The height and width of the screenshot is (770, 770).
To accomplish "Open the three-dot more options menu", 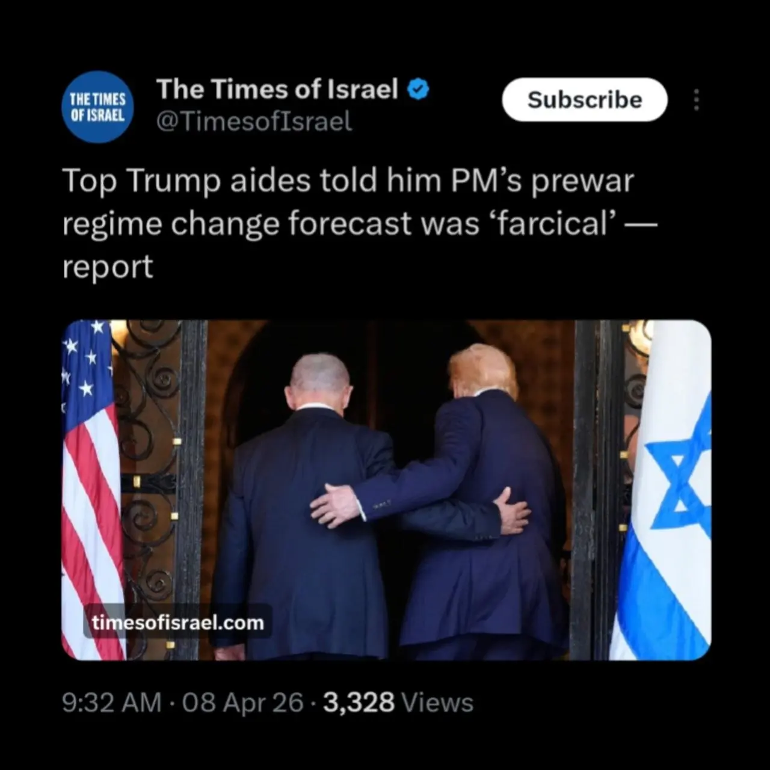I will click(696, 100).
